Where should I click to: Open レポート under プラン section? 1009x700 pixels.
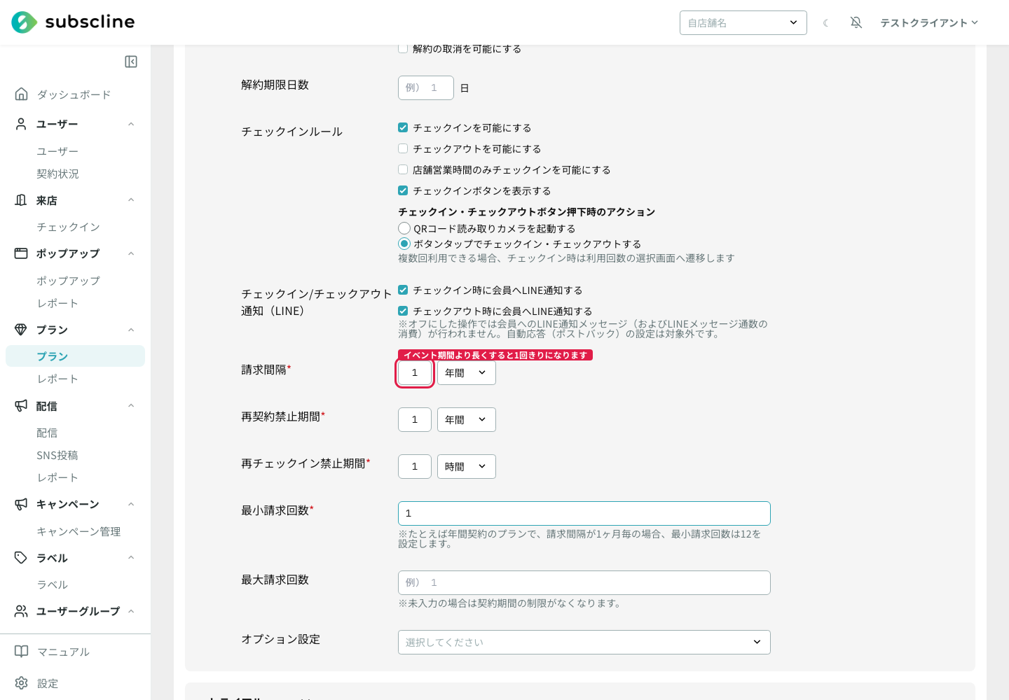57,379
